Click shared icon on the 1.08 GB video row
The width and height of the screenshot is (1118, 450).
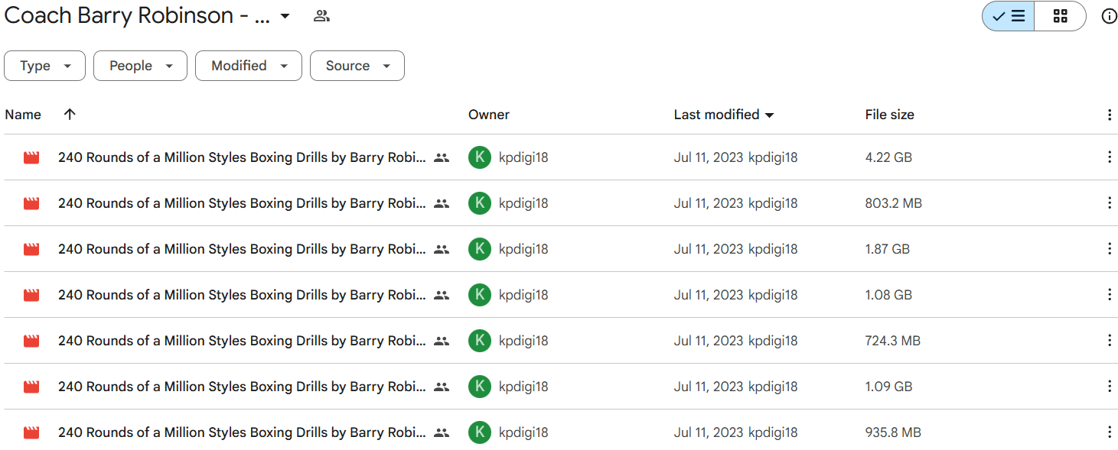441,295
